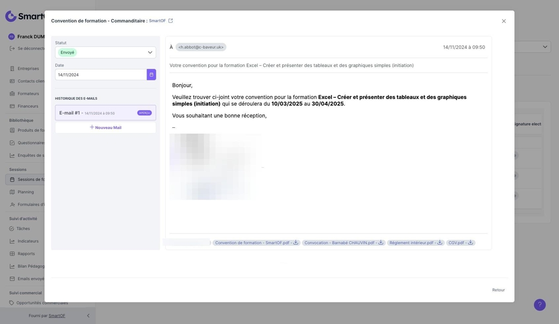This screenshot has width=559, height=324.
Task: Click the Indicateurs chart icon in sidebar
Action: 12,241
